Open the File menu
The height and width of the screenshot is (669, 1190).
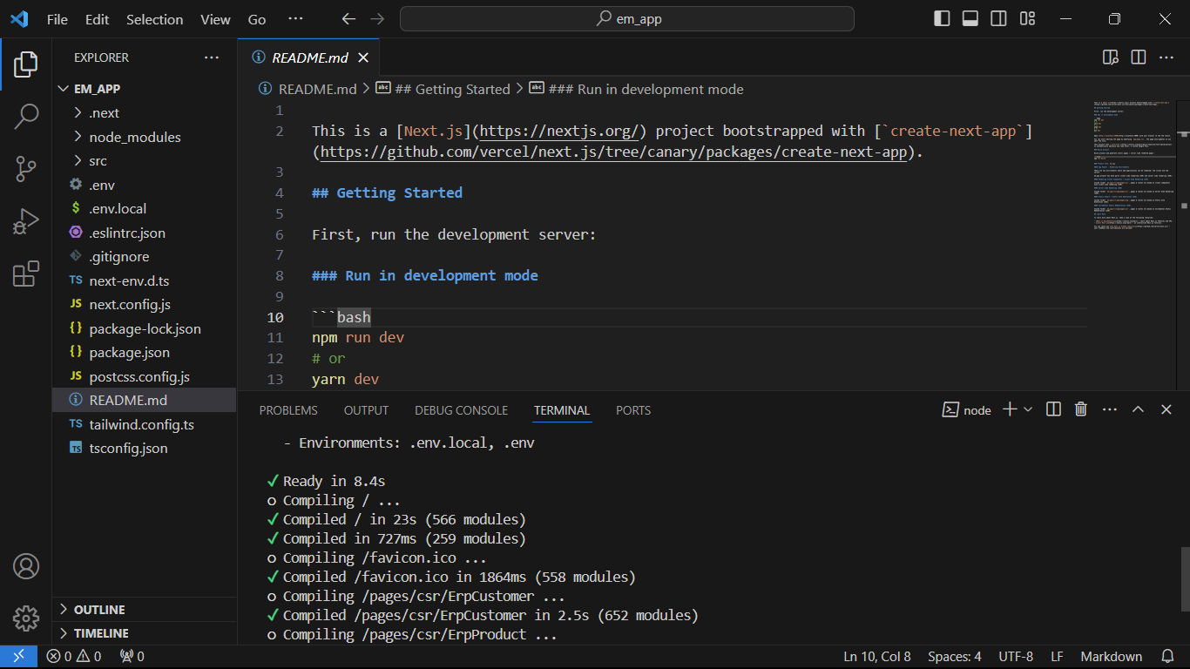point(57,19)
